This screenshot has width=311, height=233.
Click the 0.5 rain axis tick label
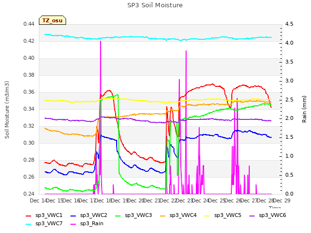[289, 175]
